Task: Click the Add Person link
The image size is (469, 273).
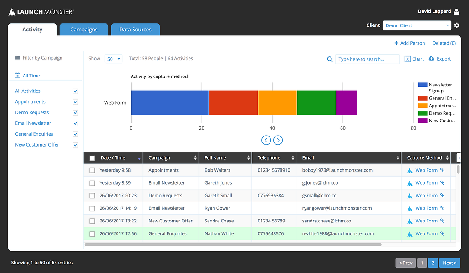Action: pyautogui.click(x=409, y=43)
